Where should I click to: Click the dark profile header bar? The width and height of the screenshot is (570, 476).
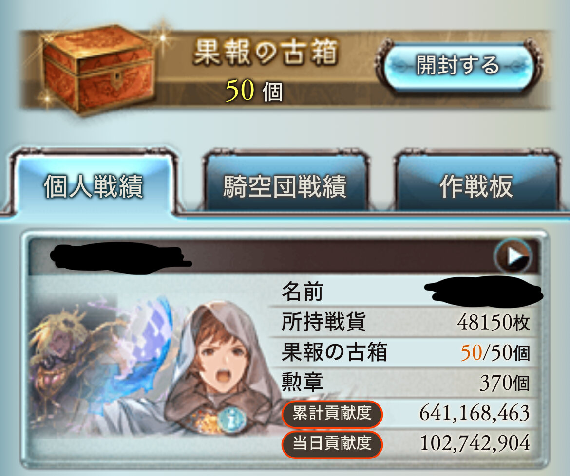284,256
